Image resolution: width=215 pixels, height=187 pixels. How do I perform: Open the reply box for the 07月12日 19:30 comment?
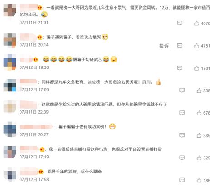pyautogui.click(x=180, y=68)
